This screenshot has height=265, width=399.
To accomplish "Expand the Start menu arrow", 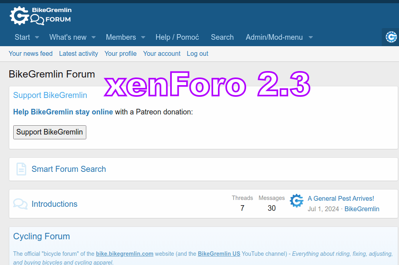I will click(x=37, y=37).
